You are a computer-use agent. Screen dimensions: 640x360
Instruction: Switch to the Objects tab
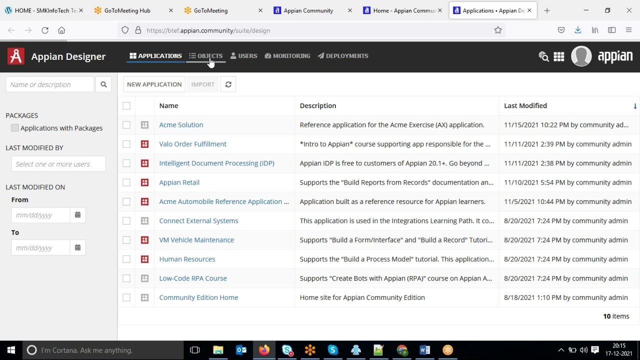coord(206,56)
